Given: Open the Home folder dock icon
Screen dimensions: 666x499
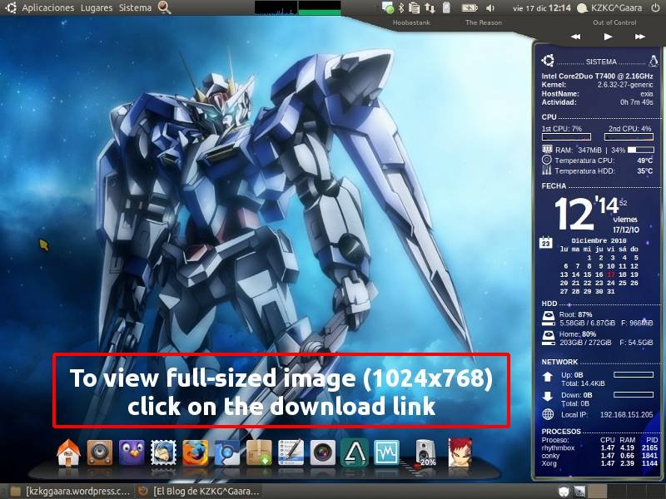Looking at the screenshot, I should pos(68,452).
